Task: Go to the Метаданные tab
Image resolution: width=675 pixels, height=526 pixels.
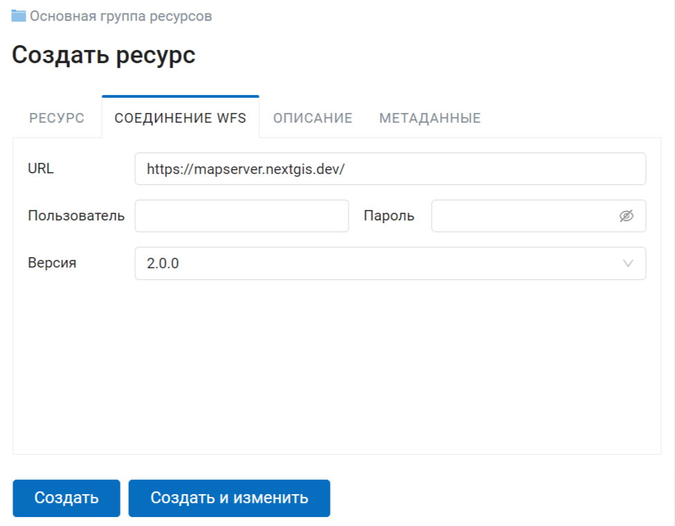Action: 430,118
